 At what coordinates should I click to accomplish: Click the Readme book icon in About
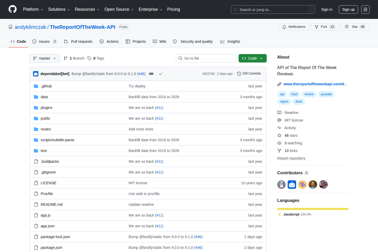coord(279,112)
